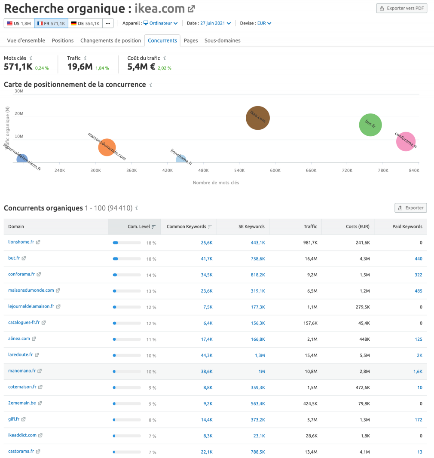Click common keywords 41,7K for but.fr
The width and height of the screenshot is (434, 458).
point(207,259)
